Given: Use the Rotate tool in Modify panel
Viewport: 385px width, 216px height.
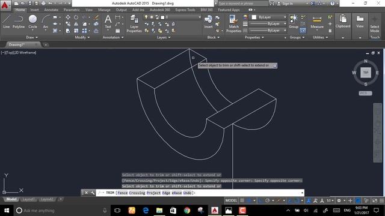Looking at the screenshot, I should 76,17.
